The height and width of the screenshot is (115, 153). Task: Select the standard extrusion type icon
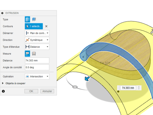[x=27, y=19]
